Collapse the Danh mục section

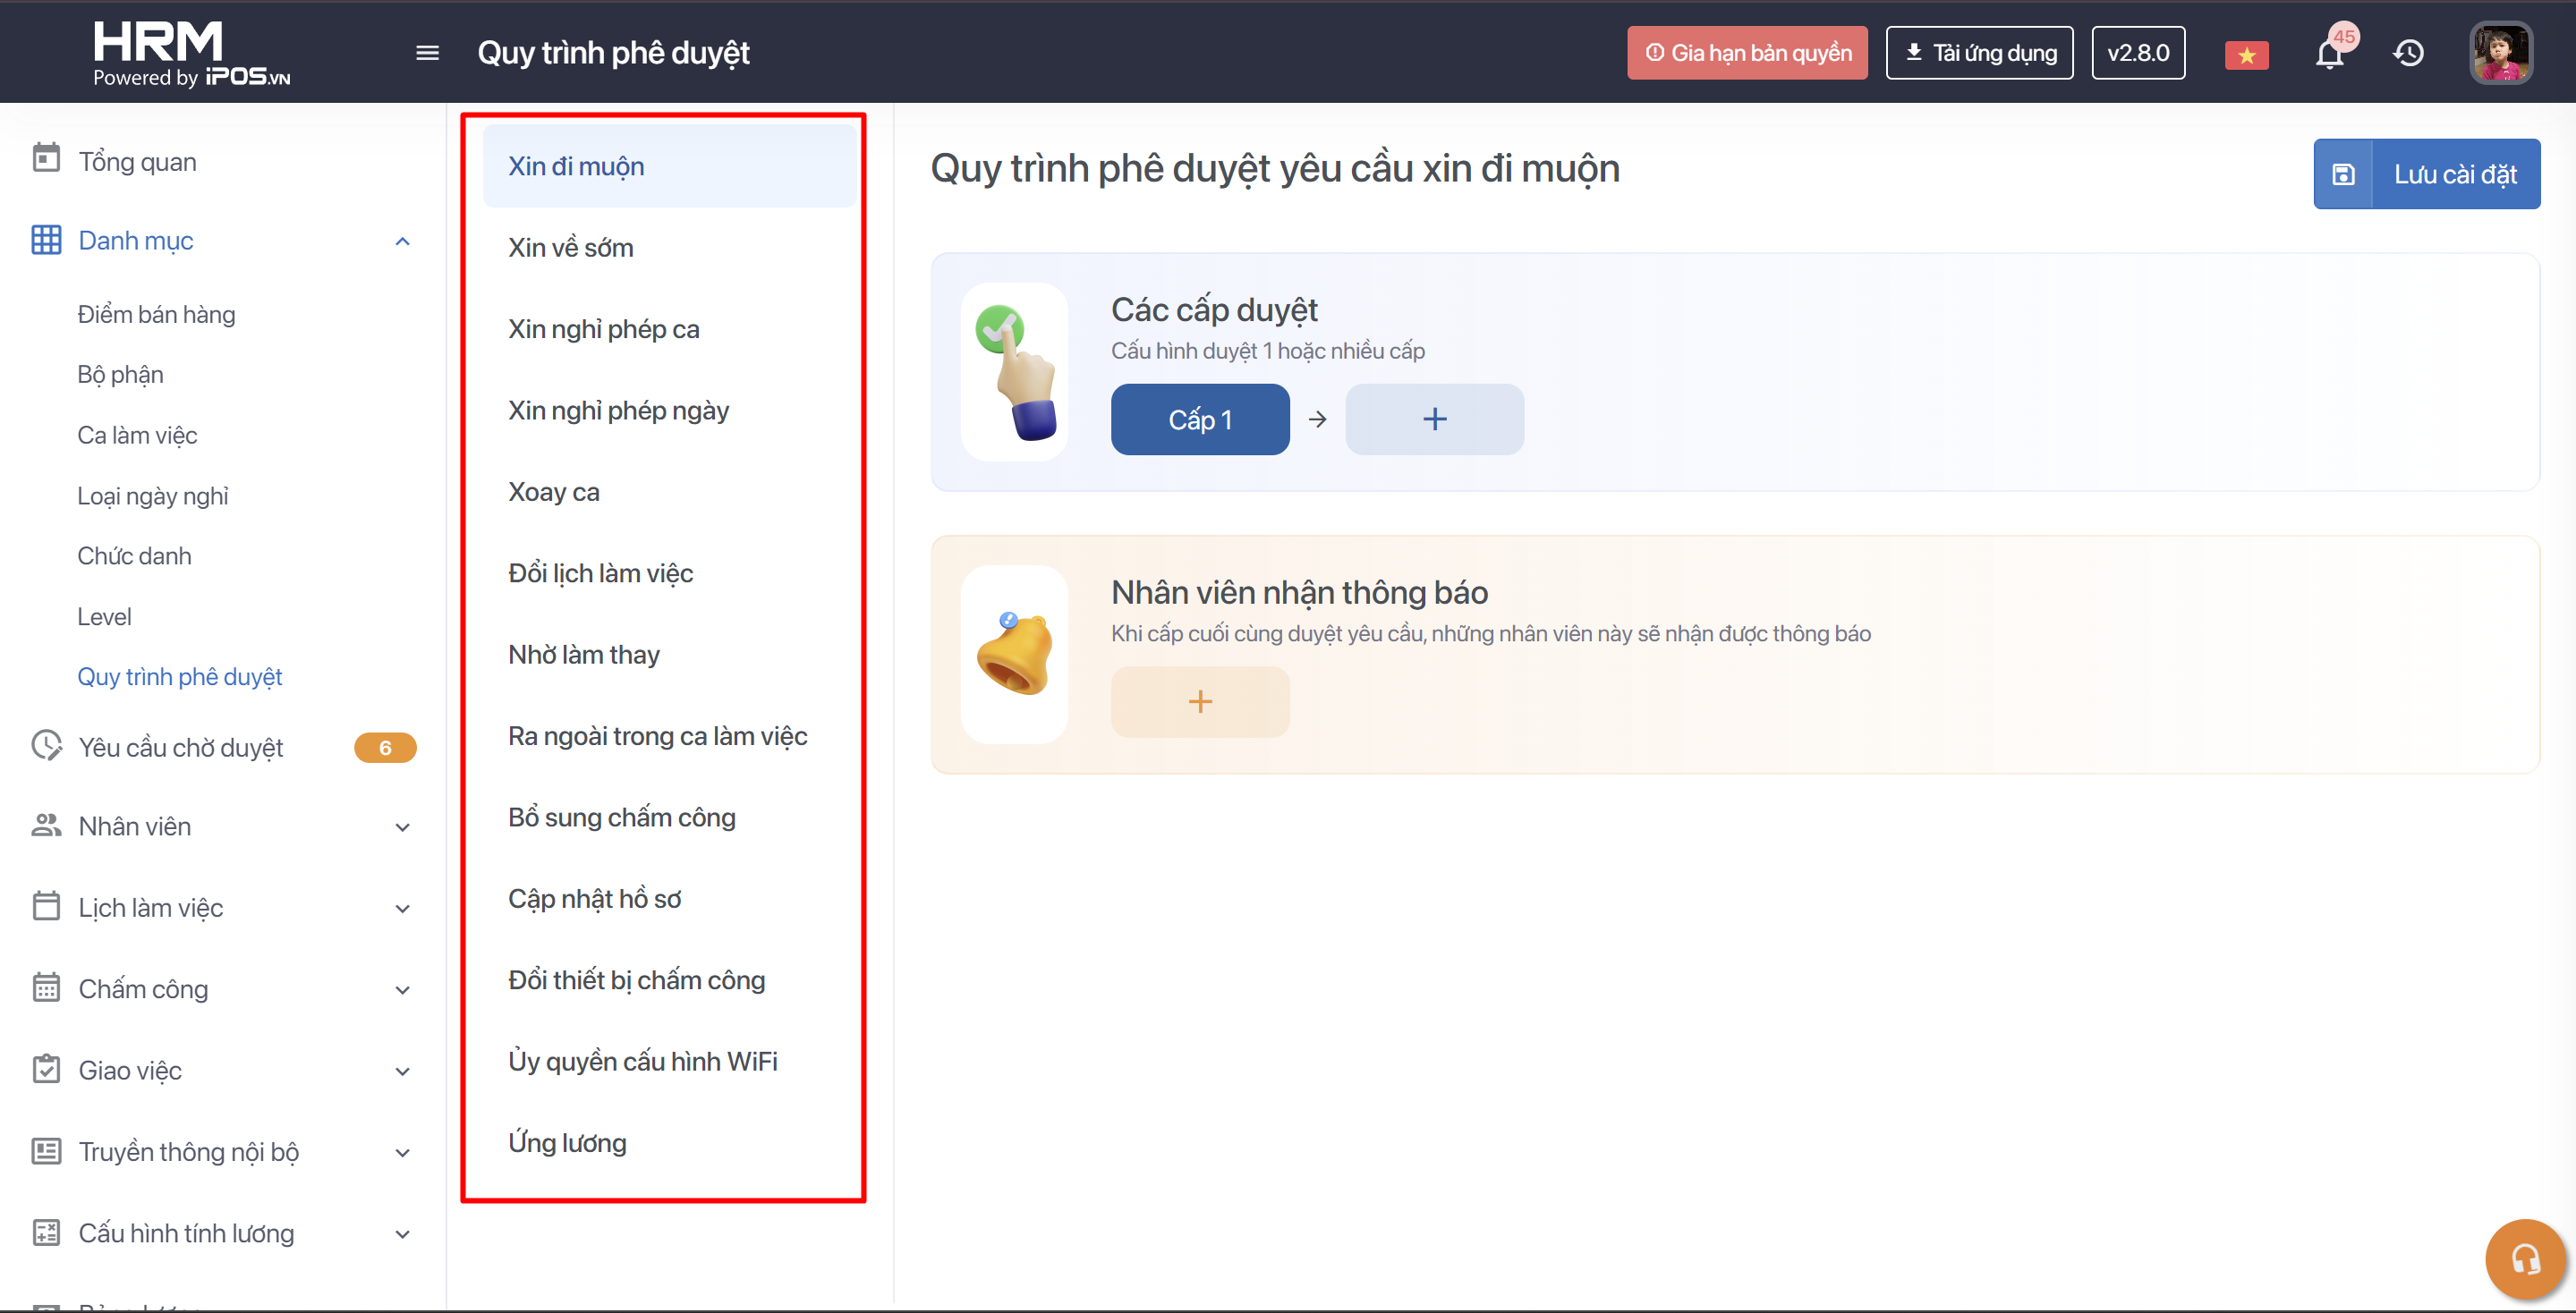point(402,241)
